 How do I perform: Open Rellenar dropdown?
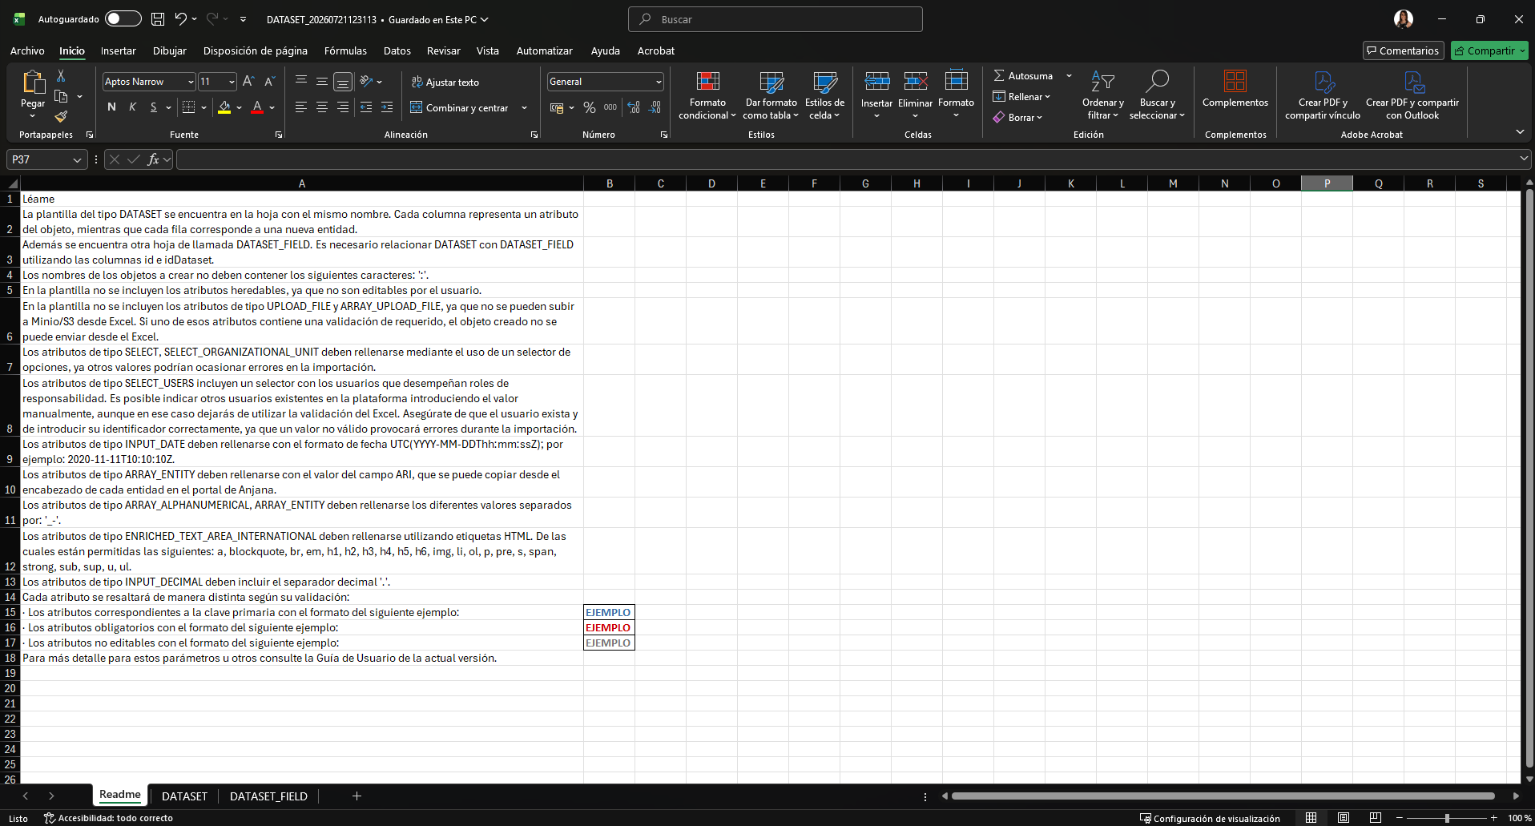tap(1021, 96)
